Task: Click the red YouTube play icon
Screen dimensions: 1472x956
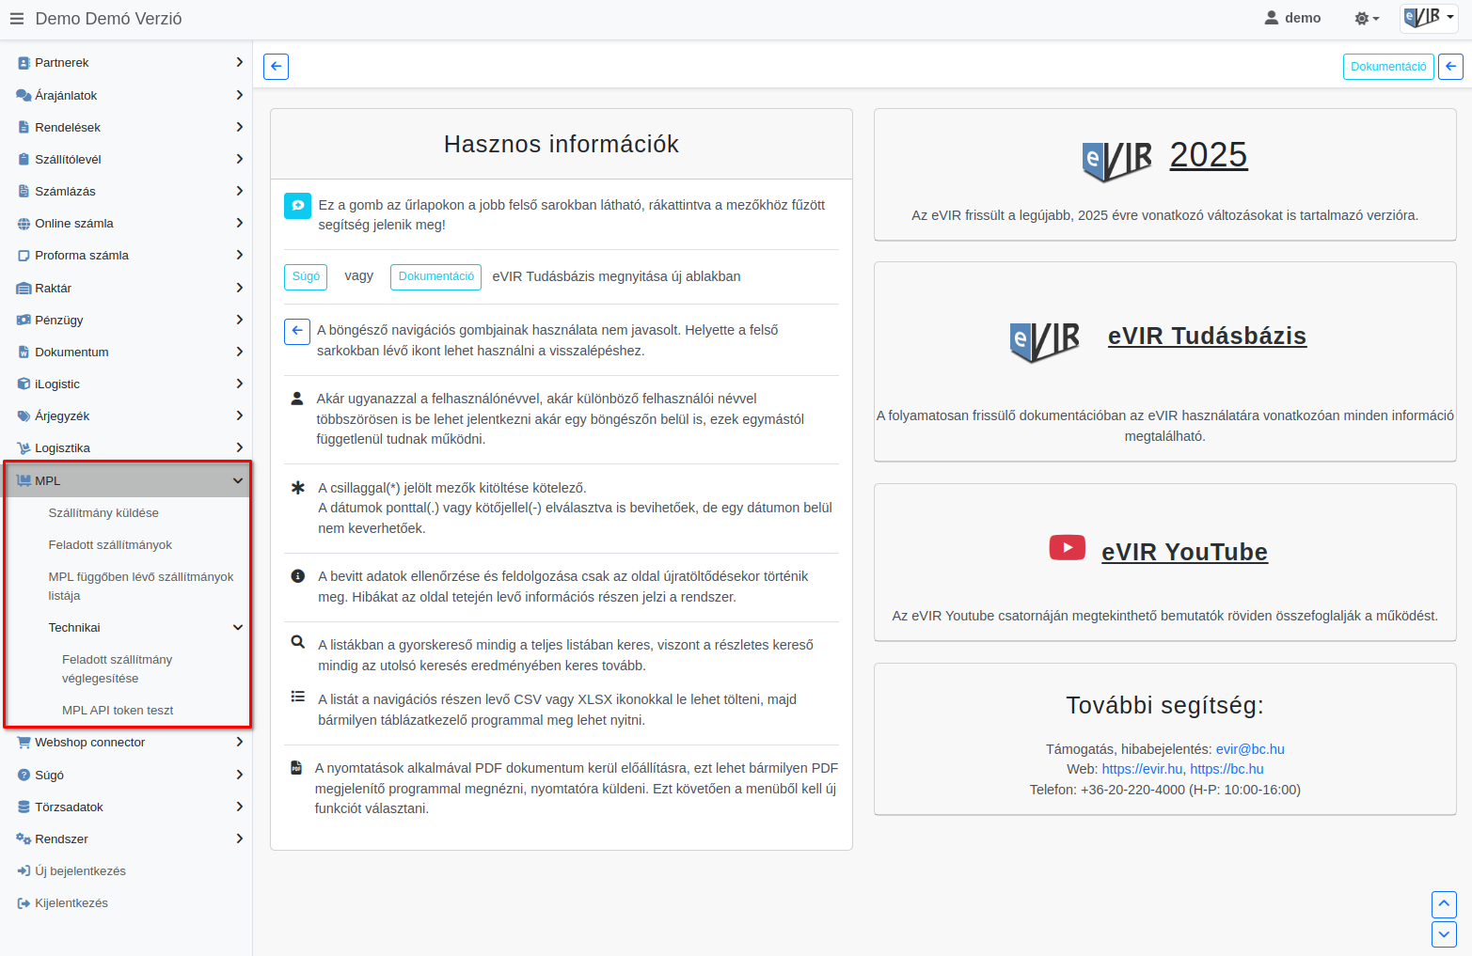Action: coord(1068,547)
